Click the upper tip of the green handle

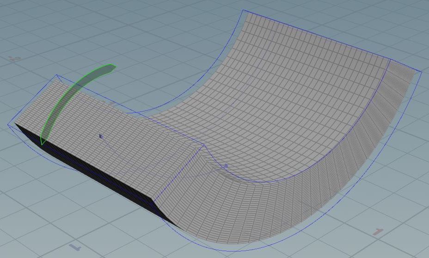[112, 66]
